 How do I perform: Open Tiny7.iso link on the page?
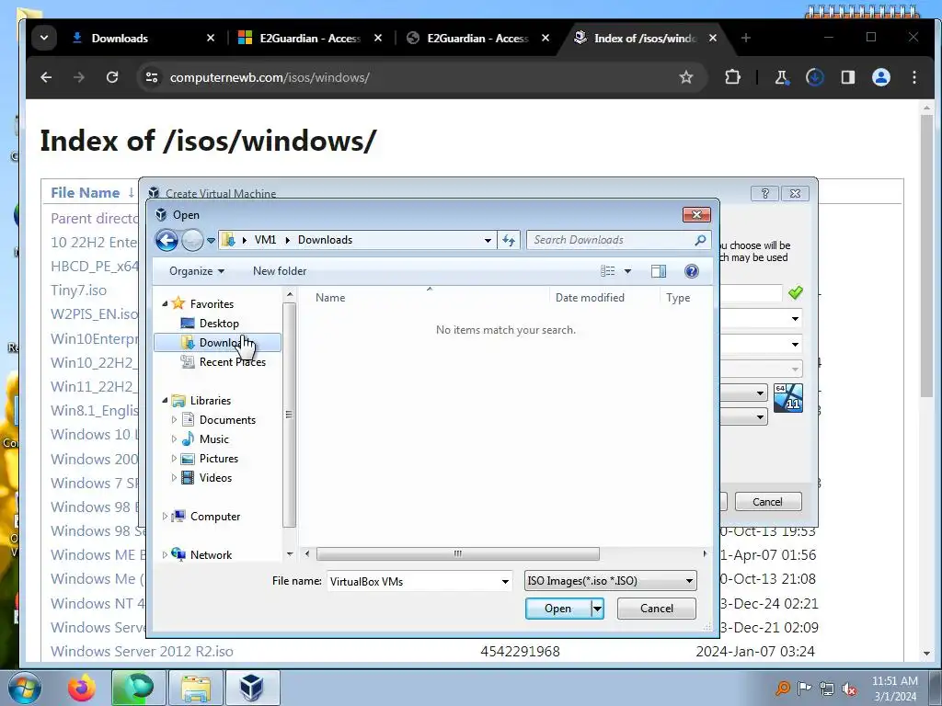pos(79,290)
